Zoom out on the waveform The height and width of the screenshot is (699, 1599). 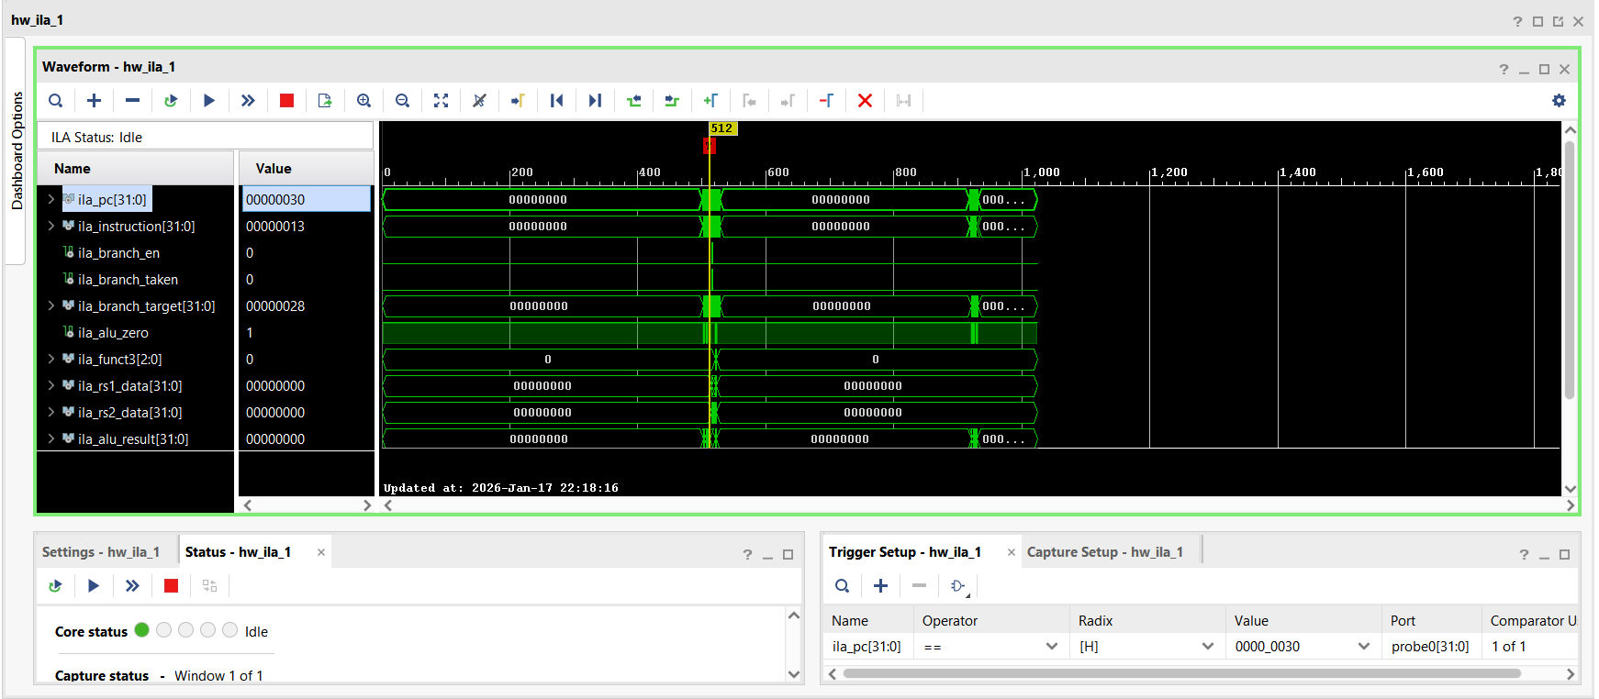point(402,101)
